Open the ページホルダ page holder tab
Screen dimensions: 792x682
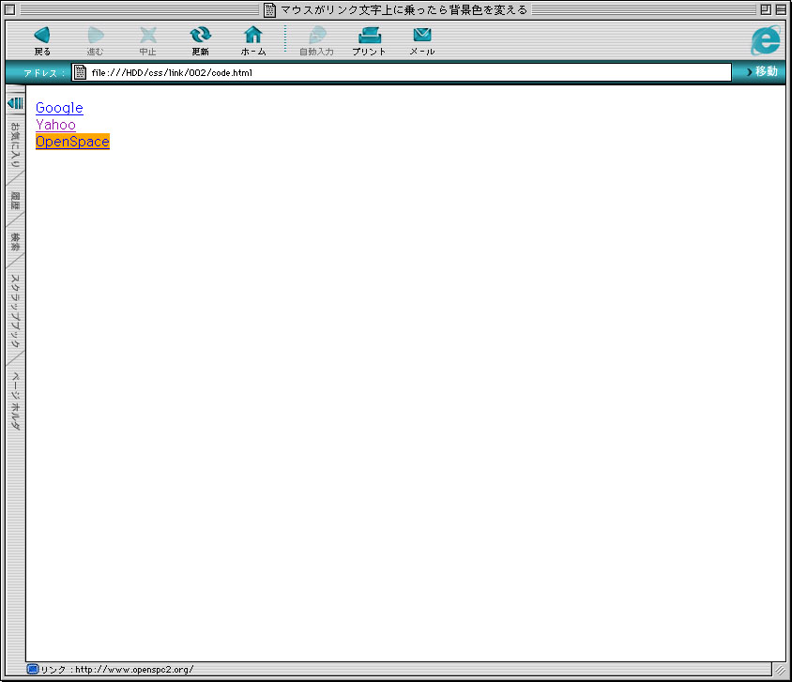16,402
